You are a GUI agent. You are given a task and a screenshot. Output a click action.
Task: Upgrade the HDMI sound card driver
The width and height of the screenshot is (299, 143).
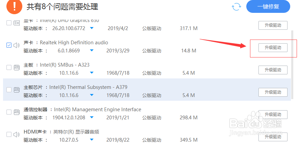tap(273, 137)
